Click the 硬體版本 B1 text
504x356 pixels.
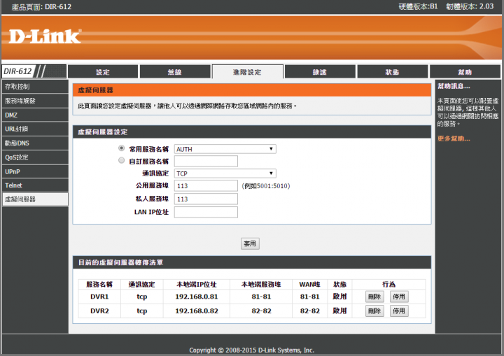tap(418, 6)
